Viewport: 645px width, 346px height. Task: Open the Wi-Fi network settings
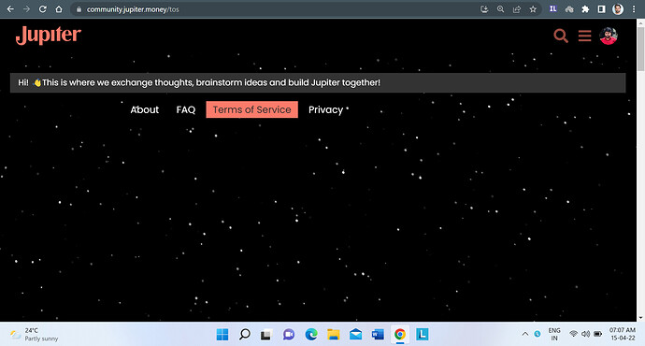point(573,334)
